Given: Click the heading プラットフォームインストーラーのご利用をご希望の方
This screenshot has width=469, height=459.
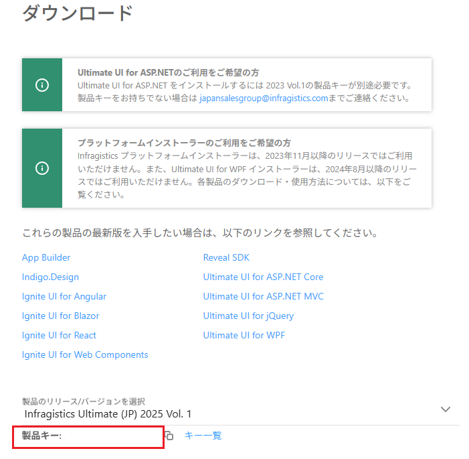Looking at the screenshot, I should tap(184, 143).
